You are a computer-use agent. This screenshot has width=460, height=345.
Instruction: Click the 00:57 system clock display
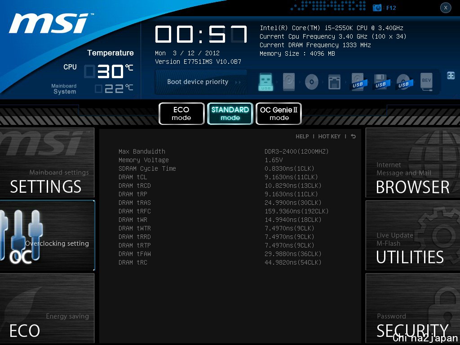pos(201,34)
